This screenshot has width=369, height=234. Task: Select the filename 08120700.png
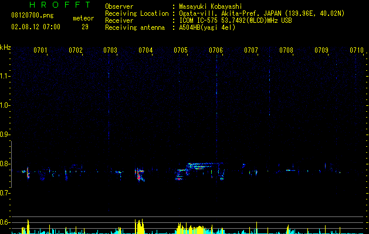(32, 15)
